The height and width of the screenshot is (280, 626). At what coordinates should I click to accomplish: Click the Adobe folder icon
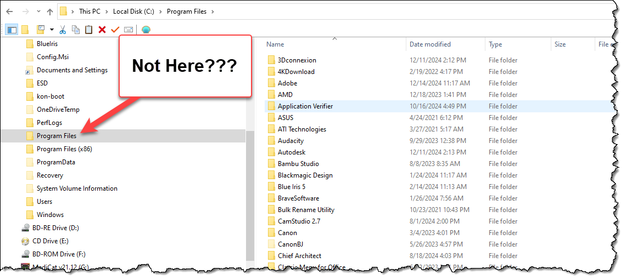click(x=271, y=83)
